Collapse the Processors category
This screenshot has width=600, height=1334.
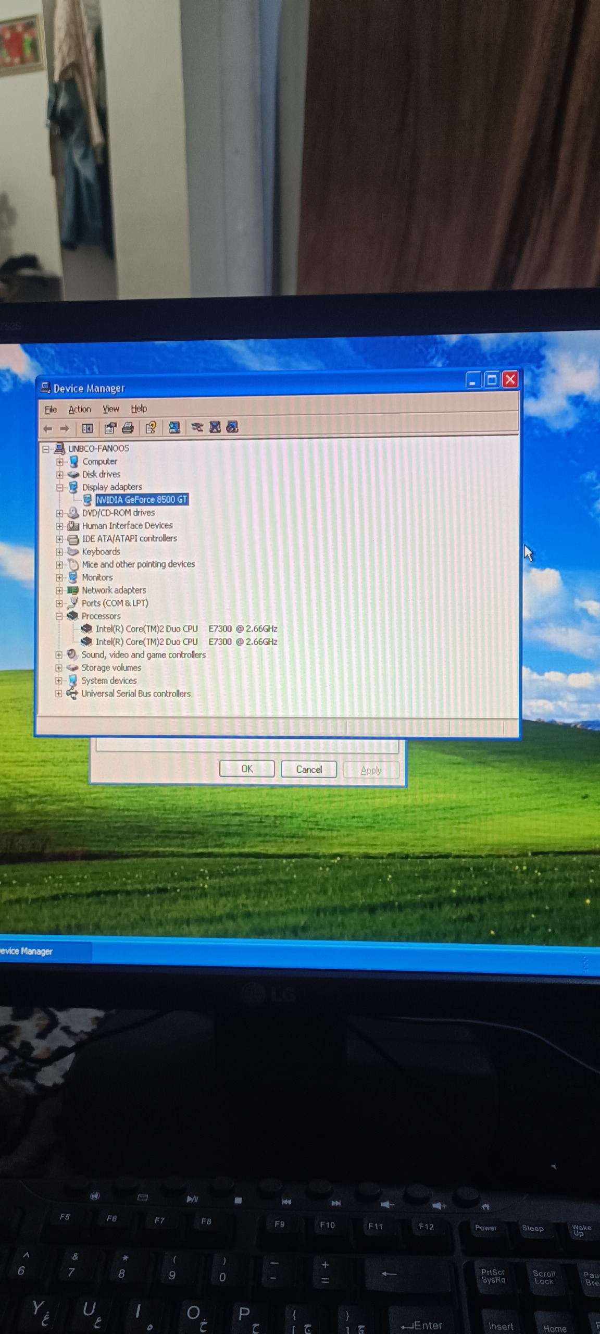click(59, 616)
